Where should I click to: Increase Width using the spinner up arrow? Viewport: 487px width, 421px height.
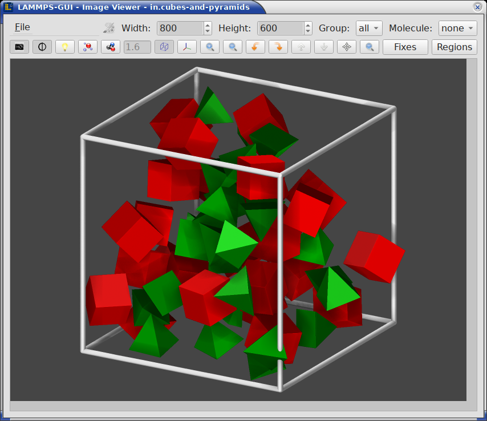click(x=208, y=25)
